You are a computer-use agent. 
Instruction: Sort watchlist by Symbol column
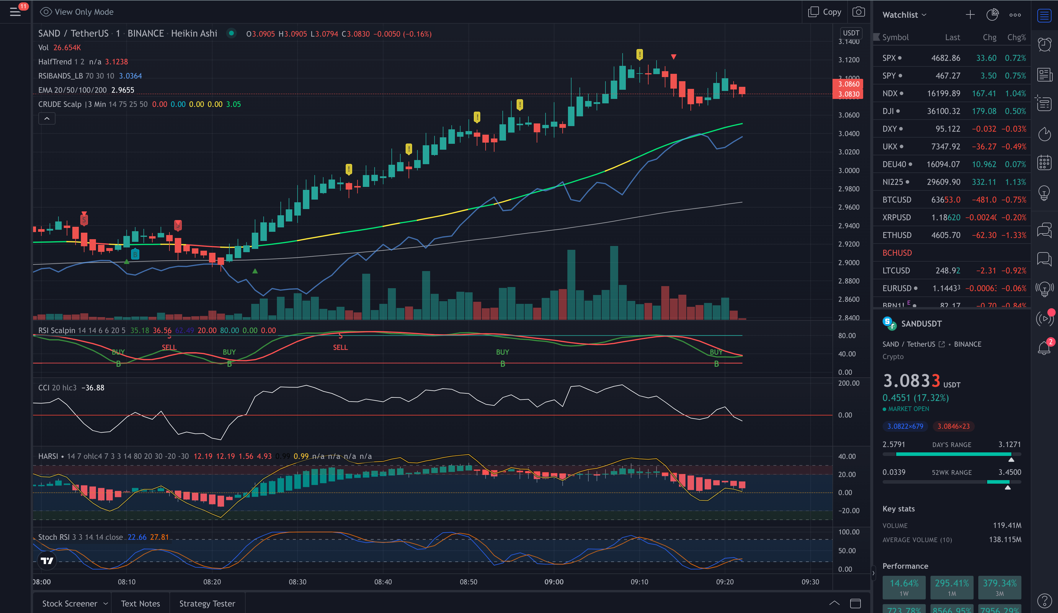point(895,37)
